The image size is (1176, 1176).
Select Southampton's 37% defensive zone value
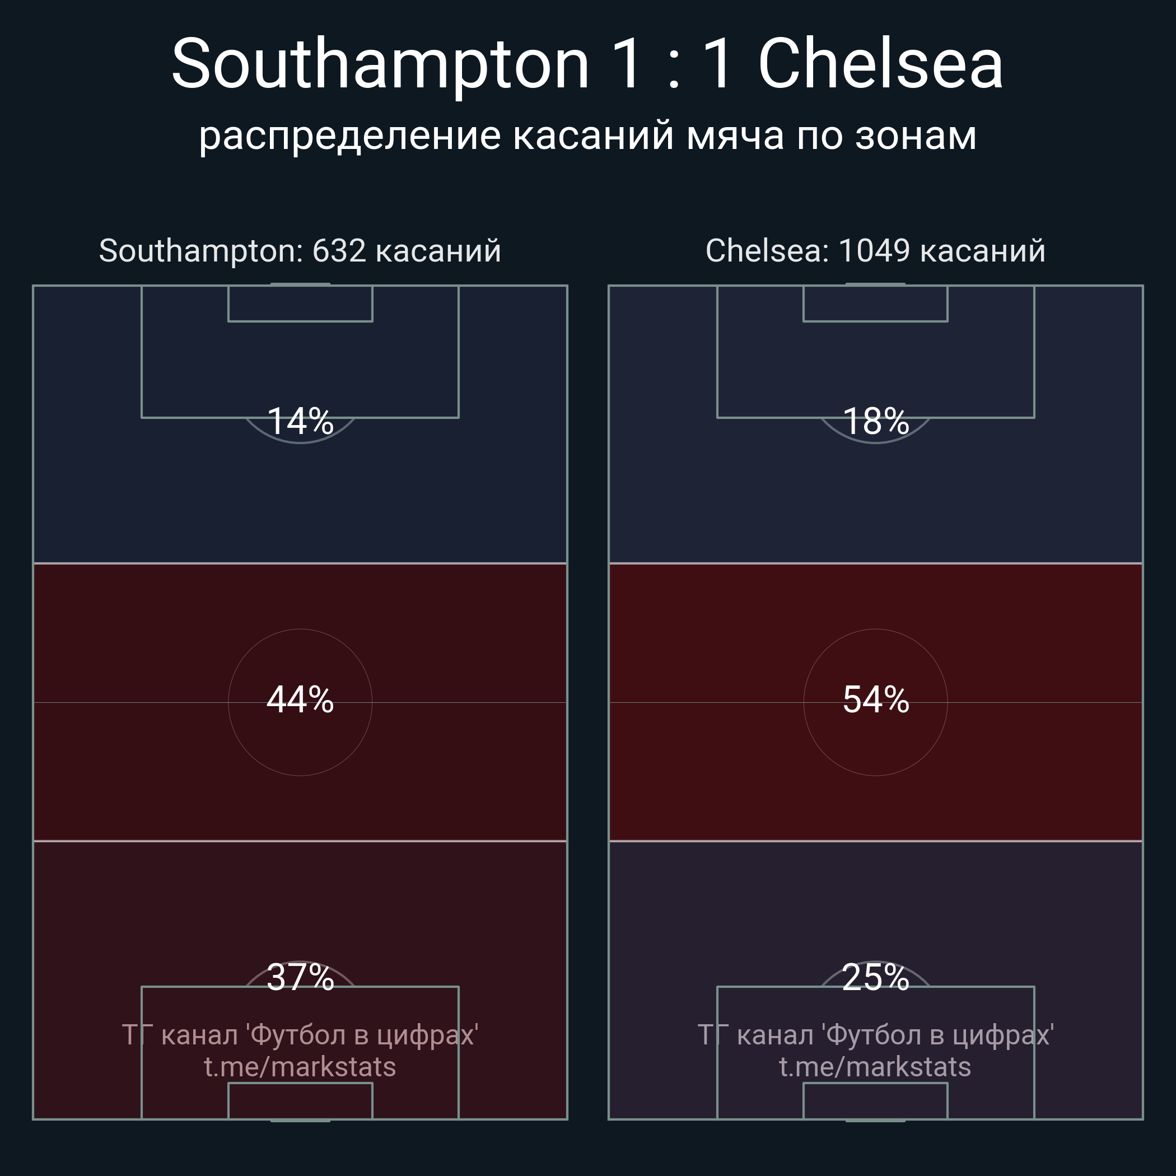pos(300,978)
